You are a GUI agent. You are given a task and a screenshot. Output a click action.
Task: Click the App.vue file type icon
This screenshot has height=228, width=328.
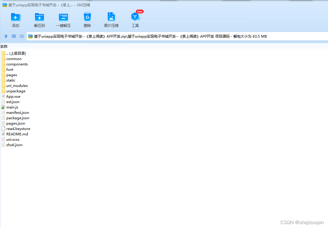click(x=3, y=97)
